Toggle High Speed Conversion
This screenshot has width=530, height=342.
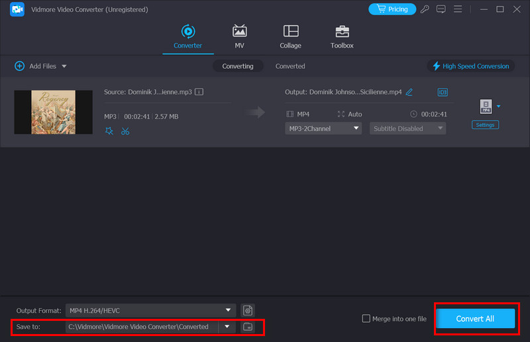tap(471, 66)
